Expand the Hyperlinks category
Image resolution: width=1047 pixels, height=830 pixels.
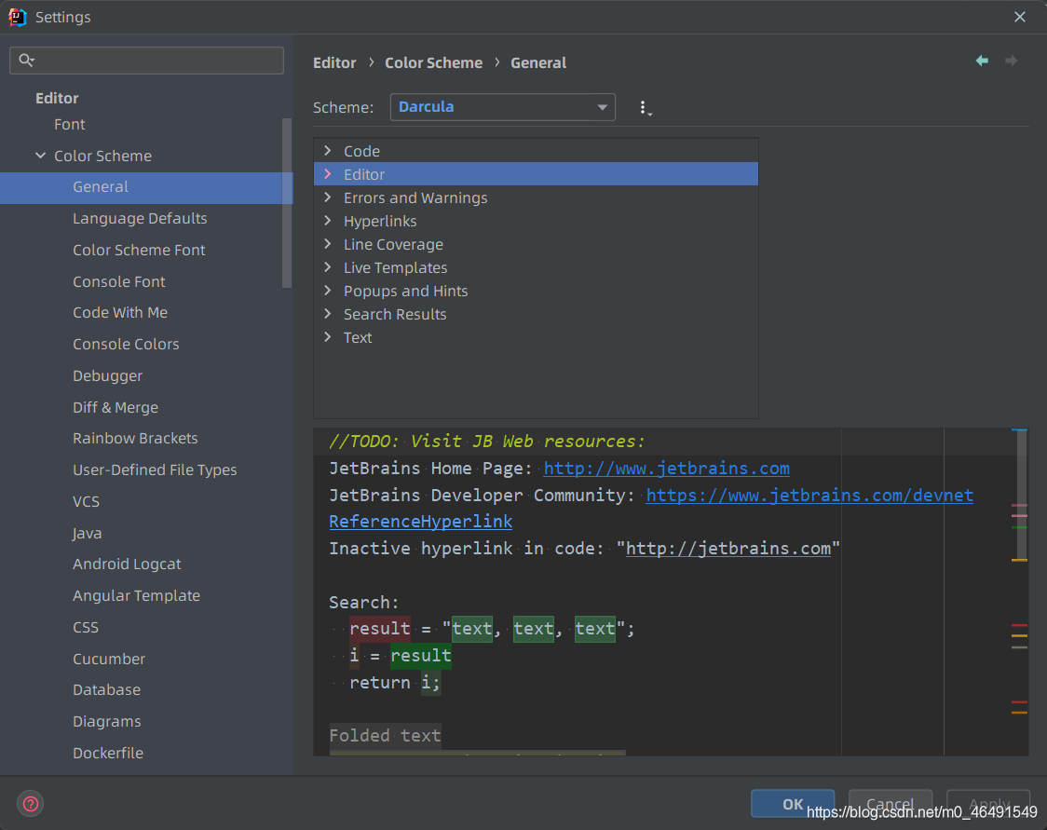(x=327, y=221)
